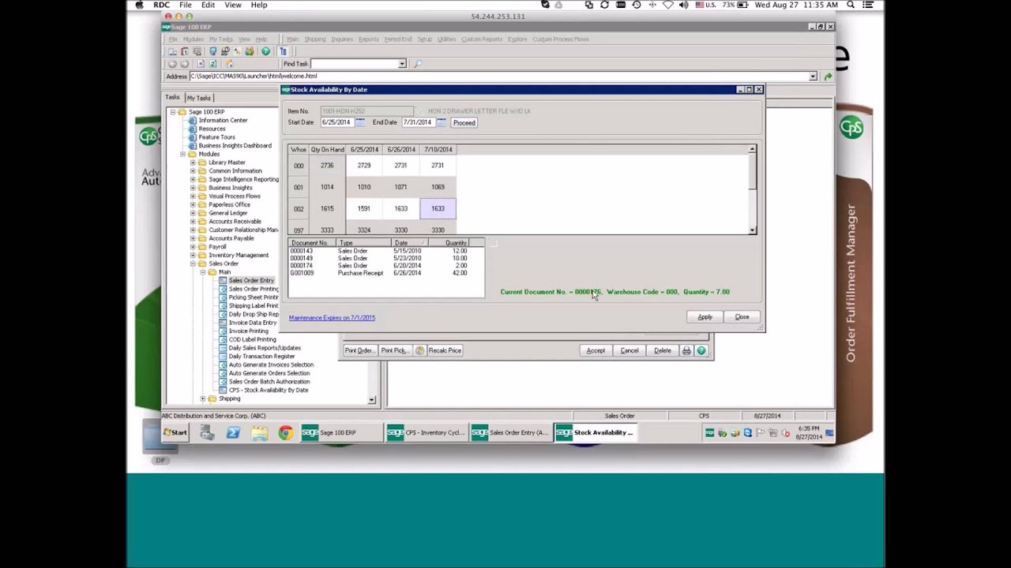The image size is (1011, 568).
Task: Click the Print Order button
Action: pyautogui.click(x=359, y=350)
